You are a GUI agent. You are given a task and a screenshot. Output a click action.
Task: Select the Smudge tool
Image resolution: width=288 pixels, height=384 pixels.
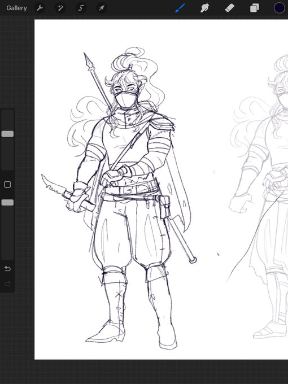205,8
